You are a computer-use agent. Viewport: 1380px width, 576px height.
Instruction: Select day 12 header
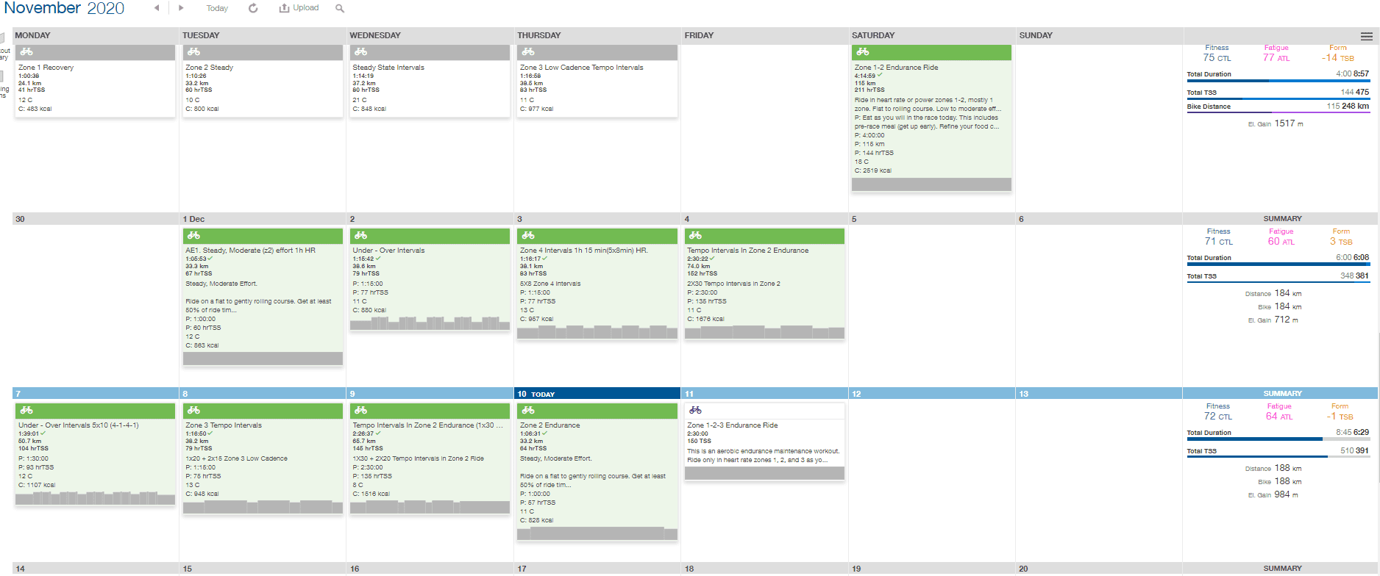pos(931,394)
